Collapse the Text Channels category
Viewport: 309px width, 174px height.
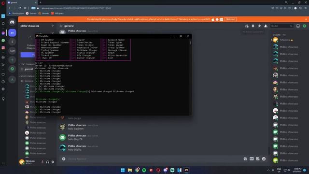pos(27,64)
